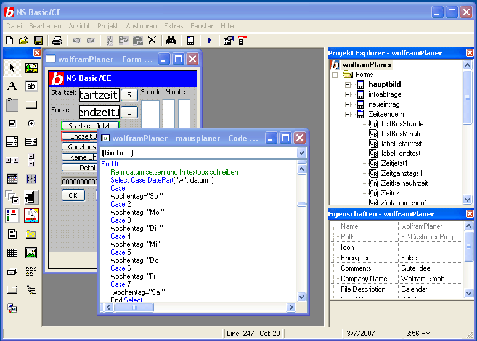Open the (Go to...) dropdown in the code window
Screen dimensions: 477x341
tap(301, 153)
